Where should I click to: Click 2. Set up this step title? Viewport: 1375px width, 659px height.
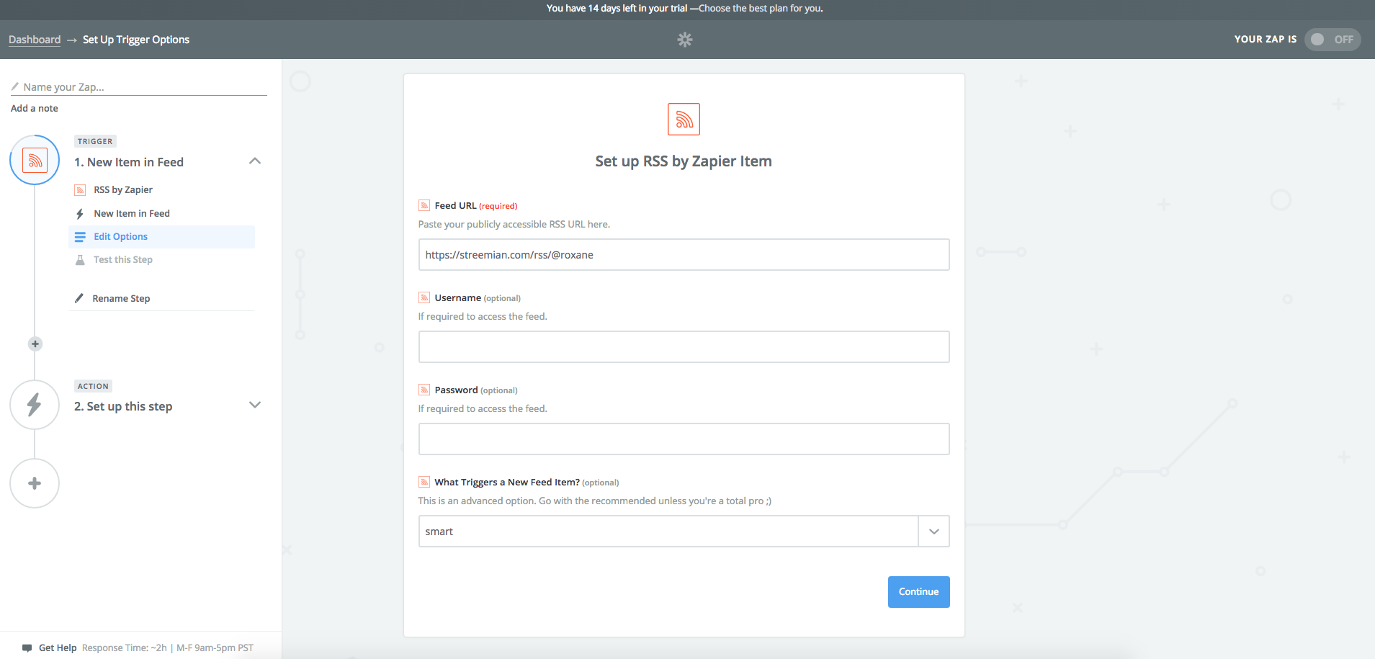click(123, 406)
